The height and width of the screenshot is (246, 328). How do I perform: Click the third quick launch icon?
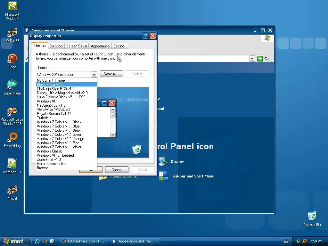(x=52, y=241)
